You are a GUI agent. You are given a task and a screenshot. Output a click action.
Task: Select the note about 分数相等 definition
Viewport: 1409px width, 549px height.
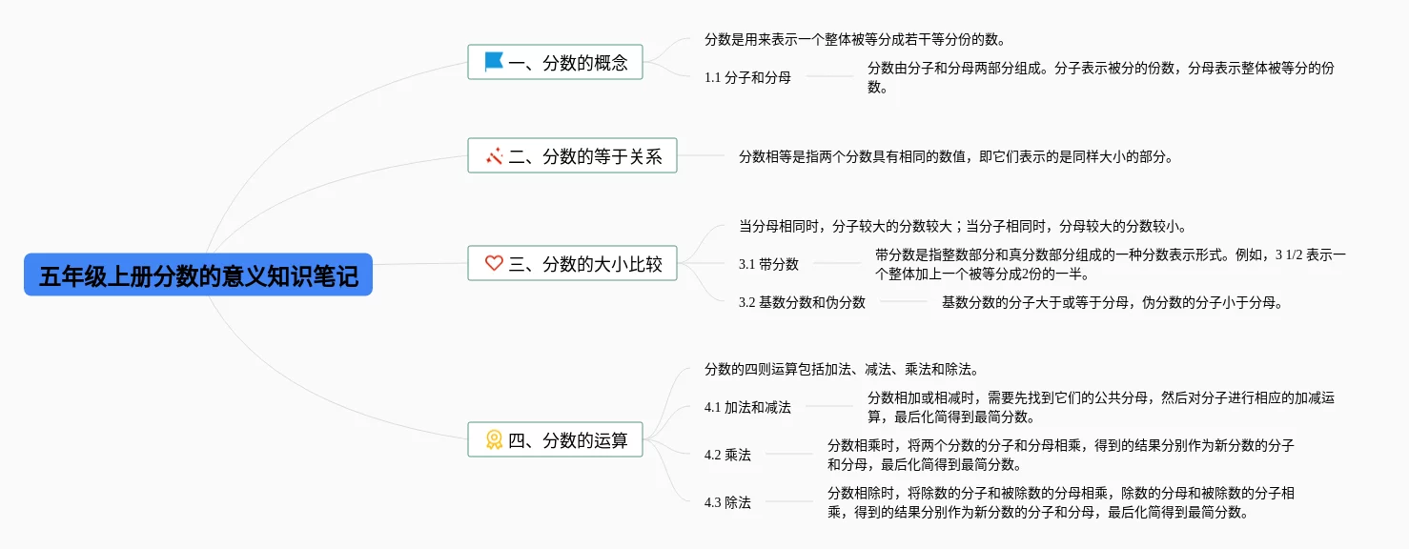[x=956, y=156]
